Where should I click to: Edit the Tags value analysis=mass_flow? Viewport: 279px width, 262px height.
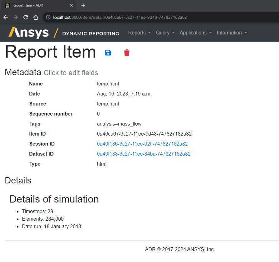click(119, 124)
